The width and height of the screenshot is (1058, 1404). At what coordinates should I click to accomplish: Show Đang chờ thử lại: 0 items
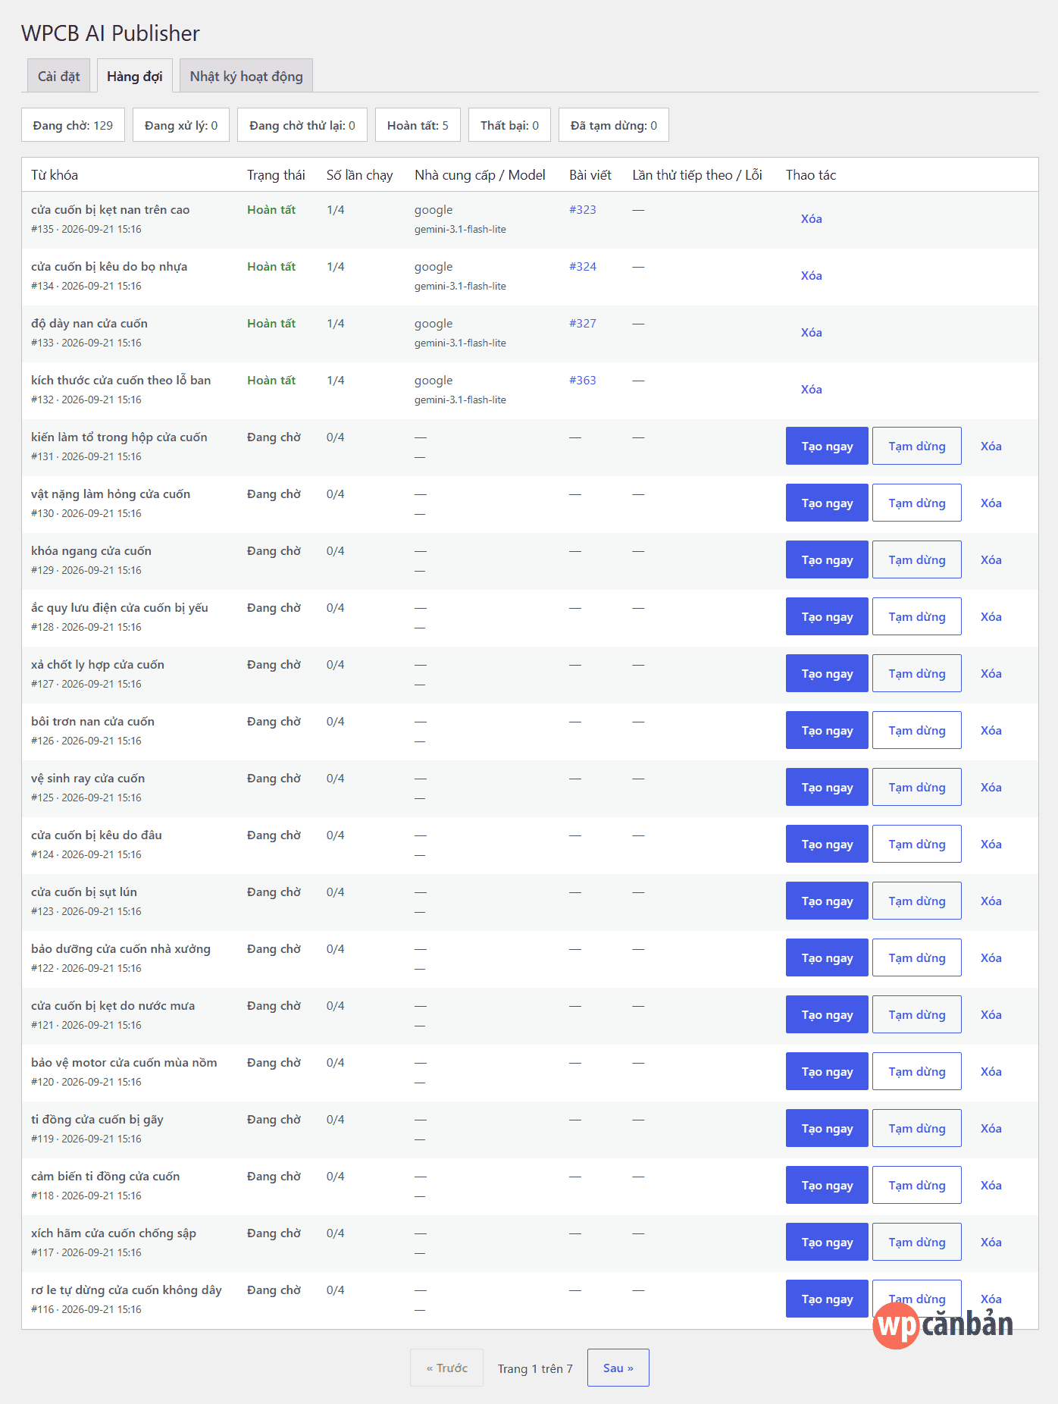302,125
